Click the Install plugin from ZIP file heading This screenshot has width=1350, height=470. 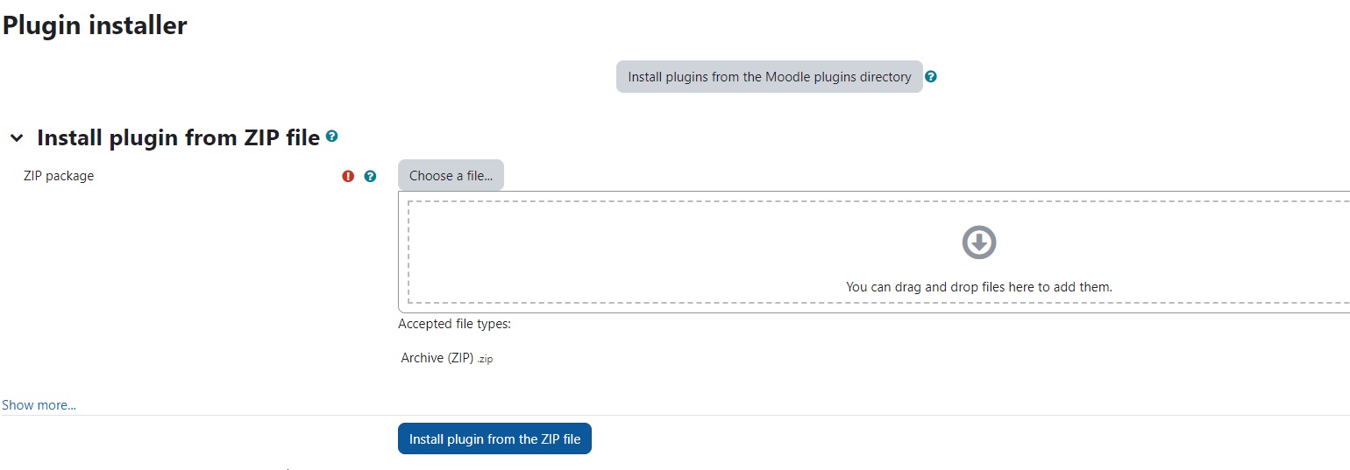pos(178,137)
